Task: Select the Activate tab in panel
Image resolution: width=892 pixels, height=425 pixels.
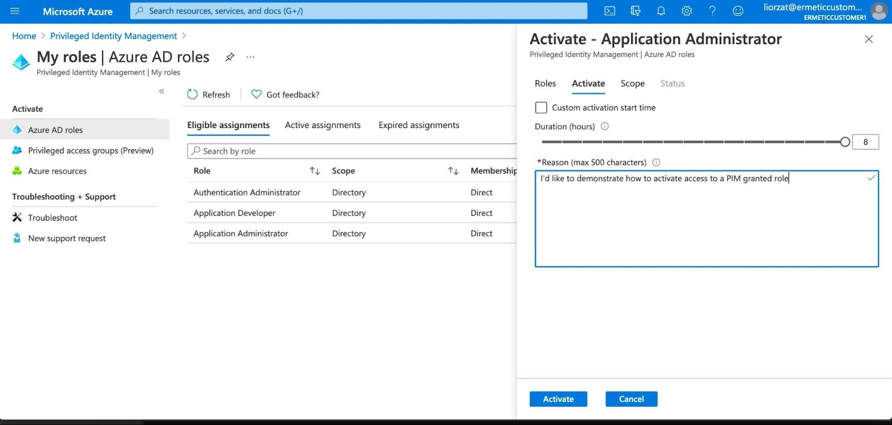Action: click(588, 83)
